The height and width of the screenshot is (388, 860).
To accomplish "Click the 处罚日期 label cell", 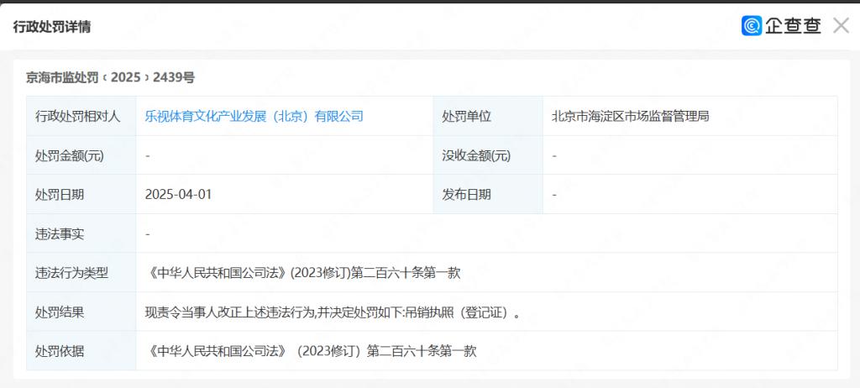I will pyautogui.click(x=81, y=194).
